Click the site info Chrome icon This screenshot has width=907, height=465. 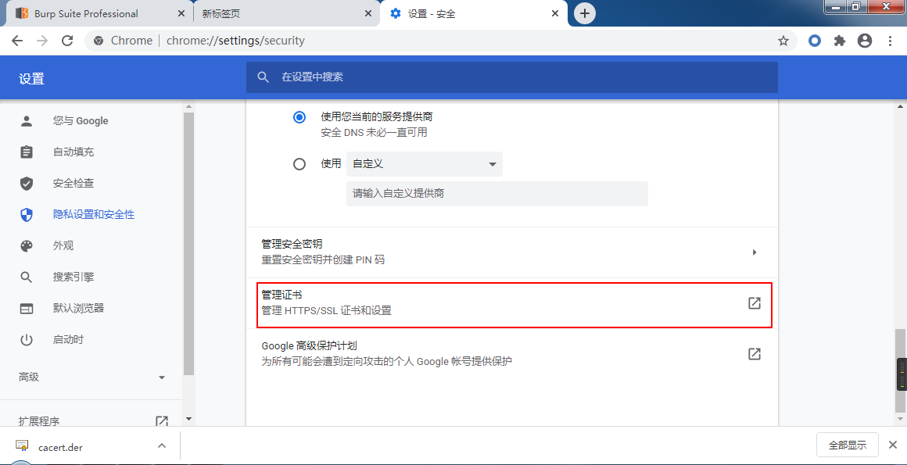pos(99,41)
